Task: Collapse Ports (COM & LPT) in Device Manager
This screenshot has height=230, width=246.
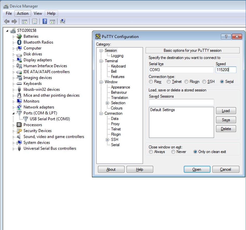Action: [14, 113]
